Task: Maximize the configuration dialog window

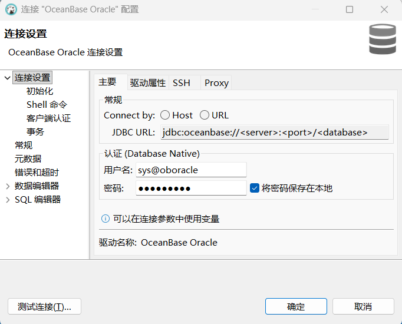Action: pyautogui.click(x=350, y=9)
